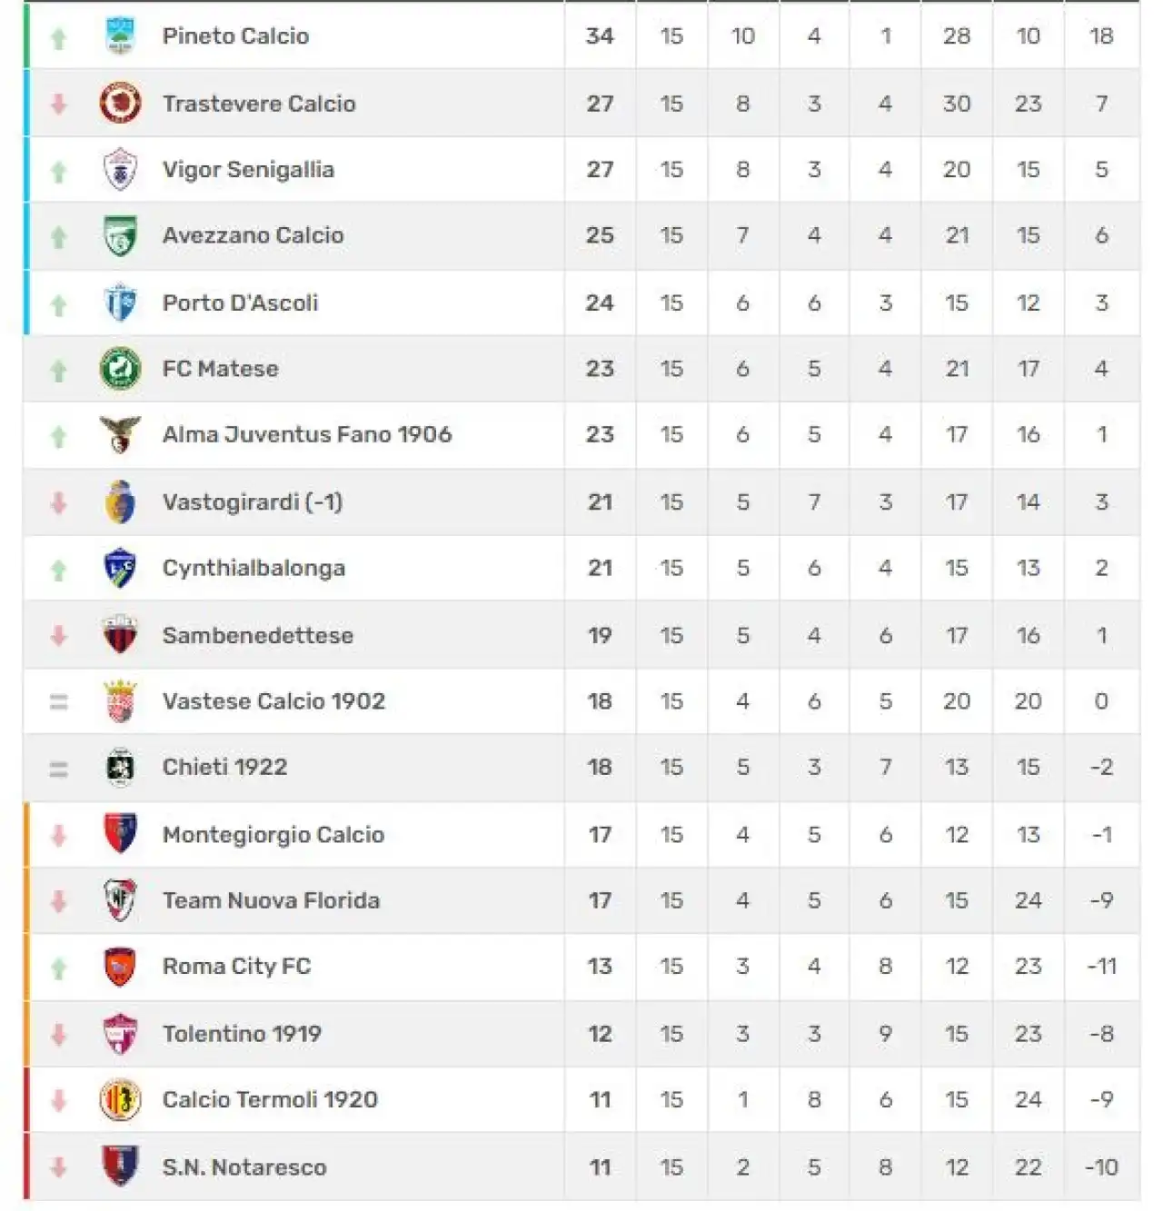
Task: Click Tolentino 1919's goal difference value
Action: point(1101,1034)
